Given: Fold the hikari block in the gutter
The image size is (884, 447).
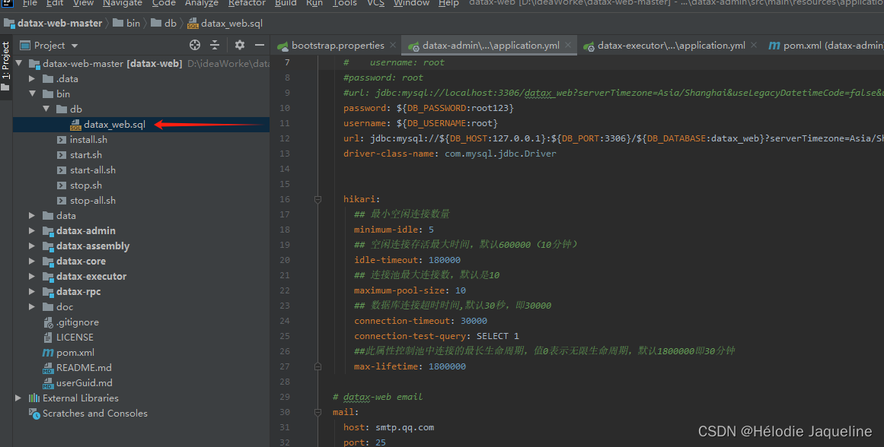Looking at the screenshot, I should pos(318,199).
